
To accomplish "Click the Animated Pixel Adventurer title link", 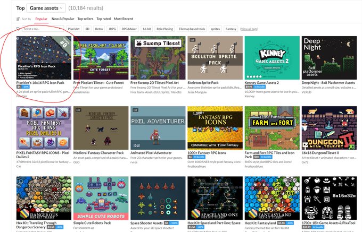I will click(x=151, y=153).
